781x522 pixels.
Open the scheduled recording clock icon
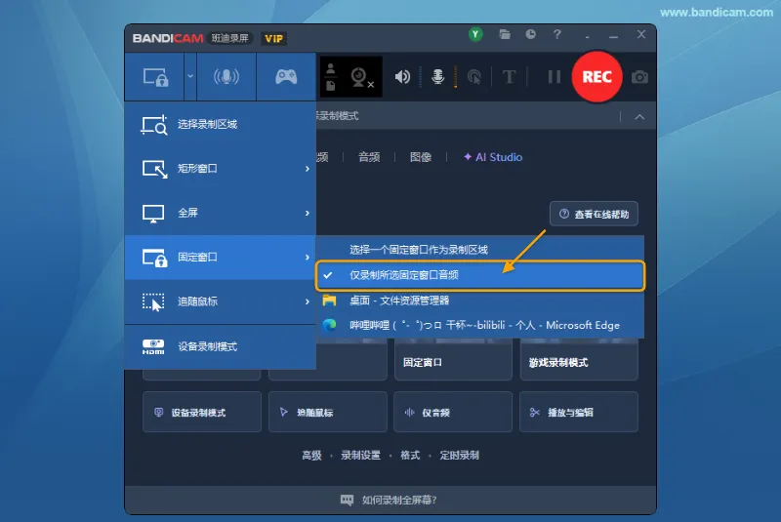(530, 34)
